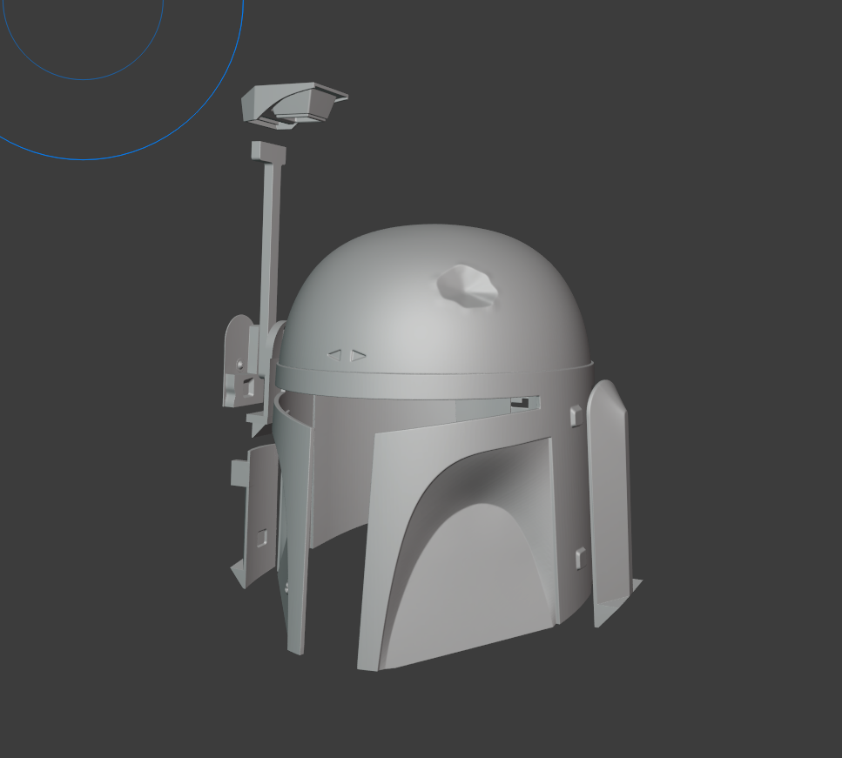Screen dimensions: 842x758
Task: Click the right-pointing triangle on the dome
Action: click(358, 355)
